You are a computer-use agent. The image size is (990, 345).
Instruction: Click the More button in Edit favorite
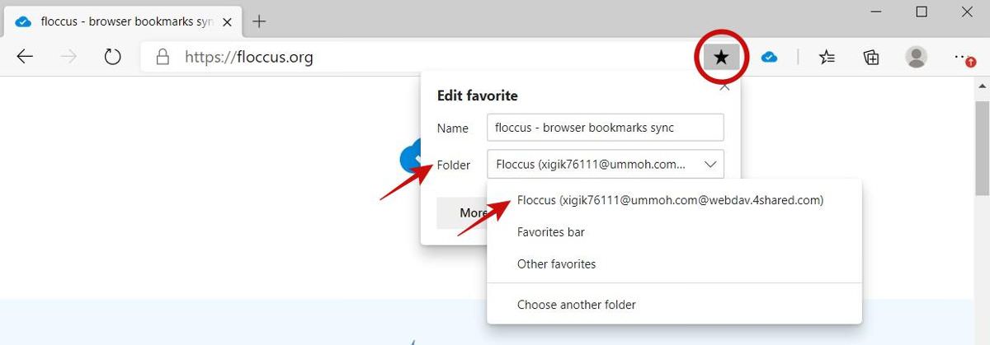(462, 212)
